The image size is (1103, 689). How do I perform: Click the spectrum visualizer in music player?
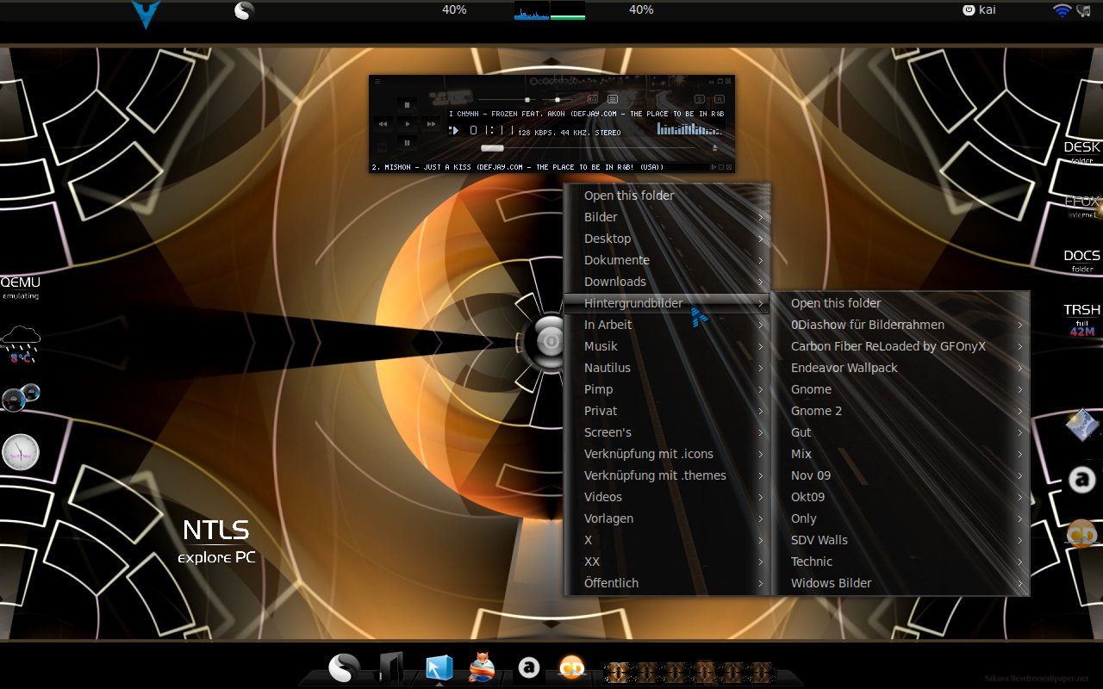(689, 128)
